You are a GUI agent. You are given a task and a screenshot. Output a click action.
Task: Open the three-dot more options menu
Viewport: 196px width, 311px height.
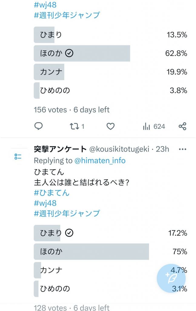point(182,149)
